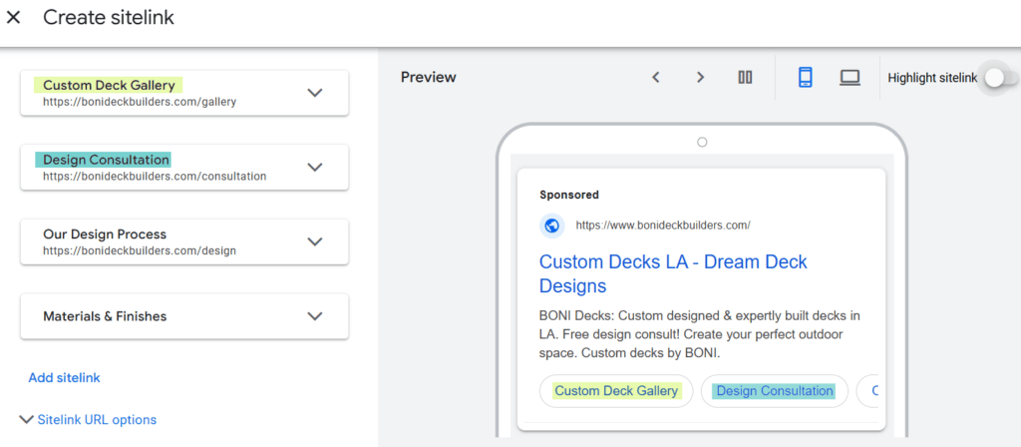1021x447 pixels.
Task: Click the partially visible third sitelink chip
Action: [871, 391]
